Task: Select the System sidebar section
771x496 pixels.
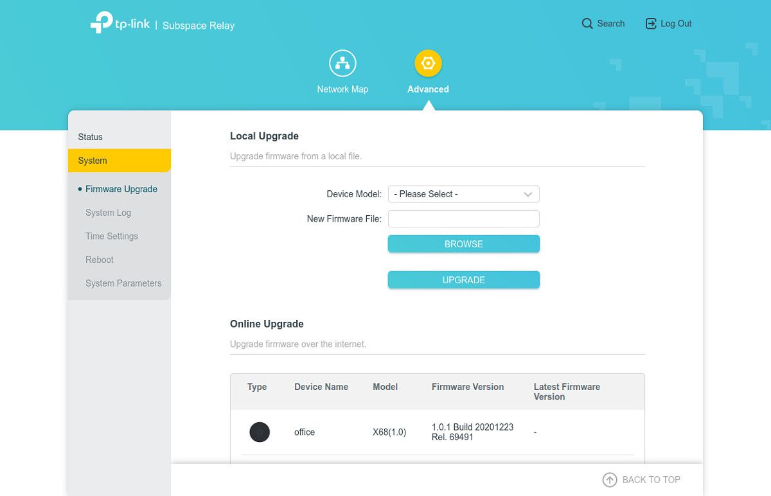Action: point(93,161)
